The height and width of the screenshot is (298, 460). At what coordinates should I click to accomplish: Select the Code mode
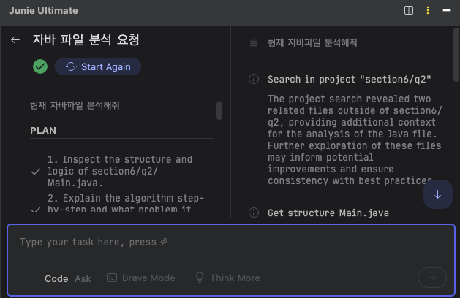pyautogui.click(x=56, y=278)
